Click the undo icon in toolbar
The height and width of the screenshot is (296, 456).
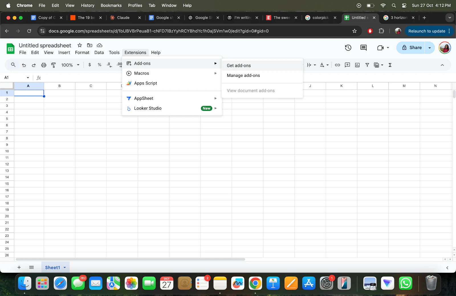coord(24,65)
